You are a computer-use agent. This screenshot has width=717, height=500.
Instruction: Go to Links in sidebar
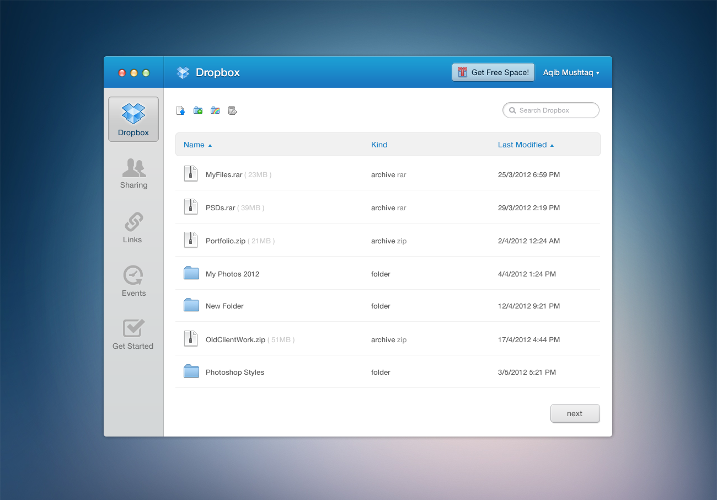[132, 228]
